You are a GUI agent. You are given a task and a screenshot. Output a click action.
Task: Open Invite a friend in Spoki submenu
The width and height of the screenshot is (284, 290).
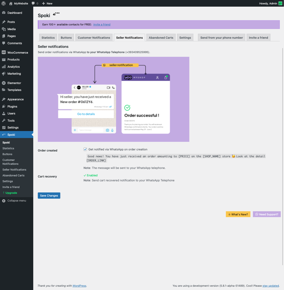point(11,187)
